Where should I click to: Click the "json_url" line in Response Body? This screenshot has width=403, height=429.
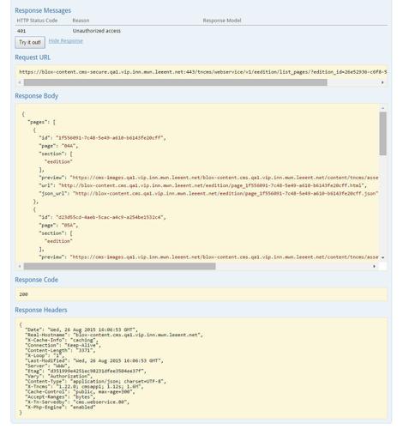coord(208,194)
